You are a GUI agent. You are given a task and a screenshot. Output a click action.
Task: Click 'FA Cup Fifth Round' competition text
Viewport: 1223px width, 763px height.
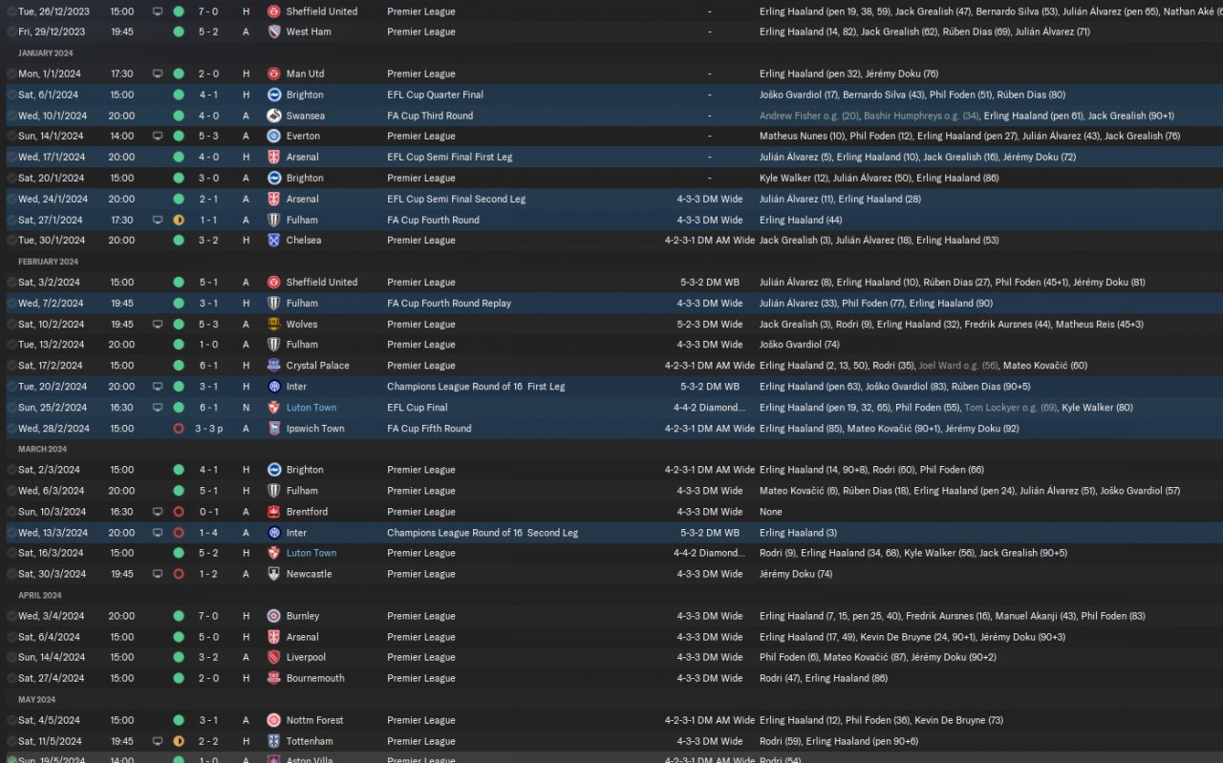coord(429,428)
